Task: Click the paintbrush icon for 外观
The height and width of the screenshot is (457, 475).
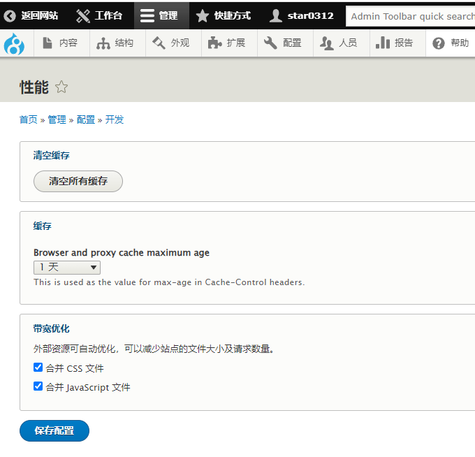Action: click(159, 43)
